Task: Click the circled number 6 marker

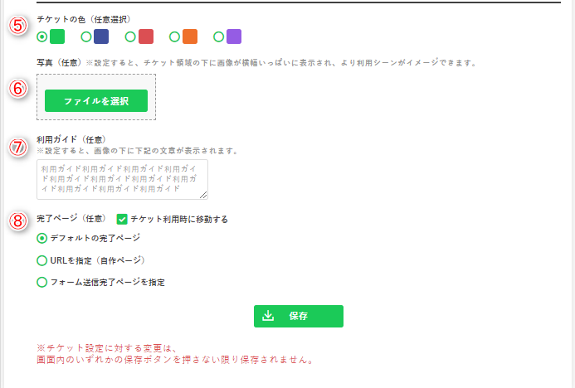Action: click(x=19, y=90)
